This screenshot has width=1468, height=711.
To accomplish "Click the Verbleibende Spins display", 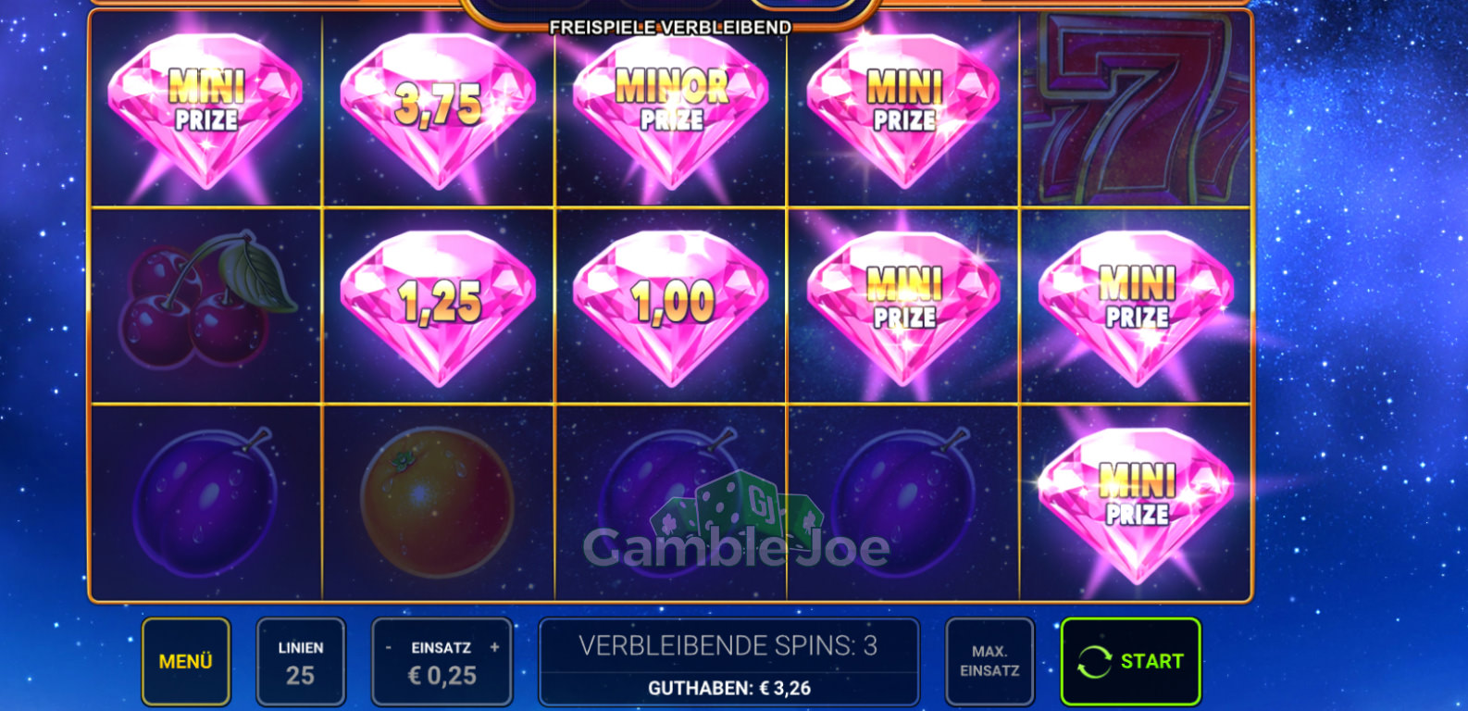I will pos(728,645).
